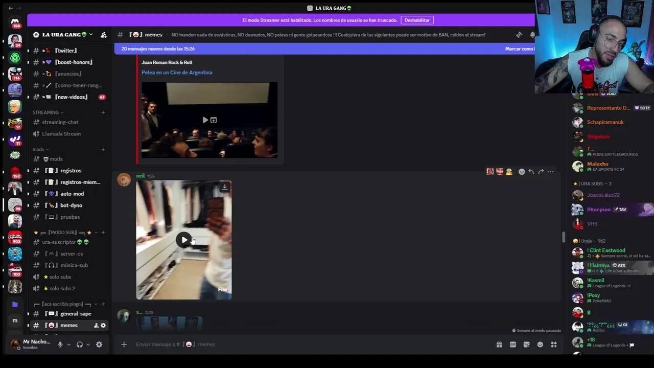Screen dimensions: 654x368
Task: Open member Schapiramanuk
Action: [611, 122]
